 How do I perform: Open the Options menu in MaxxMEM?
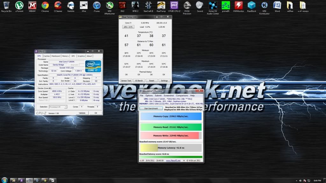coord(149,96)
